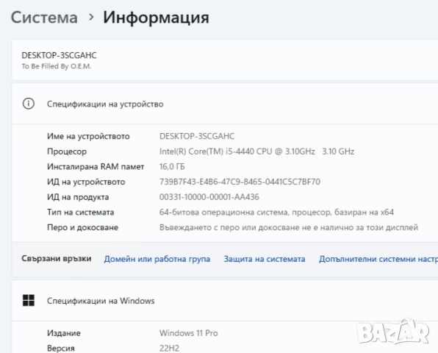Click the ИД на продукта label
Screen dimensions: 438x353
[x=78, y=197]
